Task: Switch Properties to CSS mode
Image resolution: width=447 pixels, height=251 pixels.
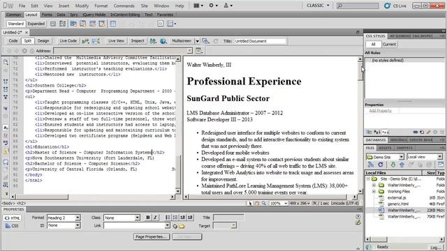Action: (12, 226)
